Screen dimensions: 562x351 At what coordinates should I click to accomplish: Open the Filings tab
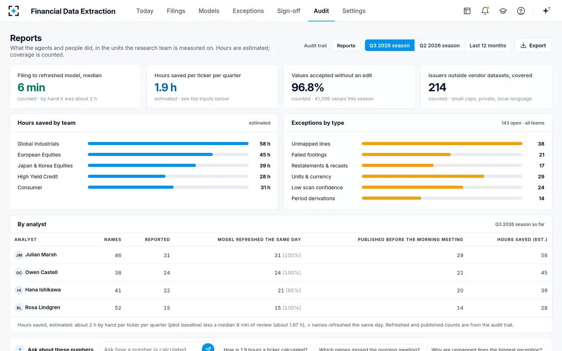coord(176,11)
